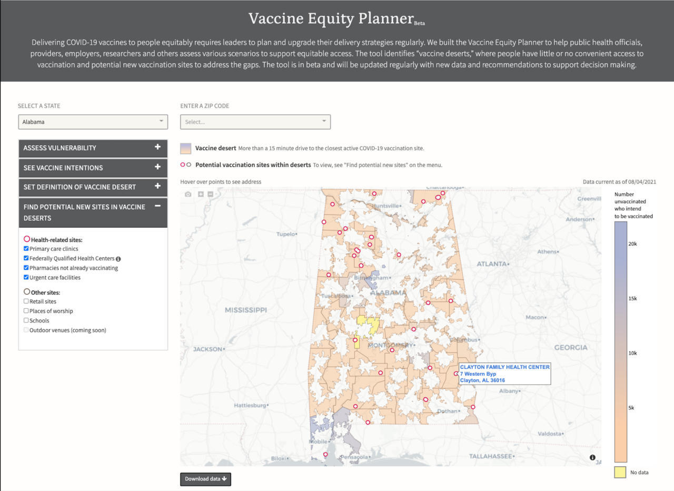
Task: Click the map attribution info icon
Action: tap(592, 457)
